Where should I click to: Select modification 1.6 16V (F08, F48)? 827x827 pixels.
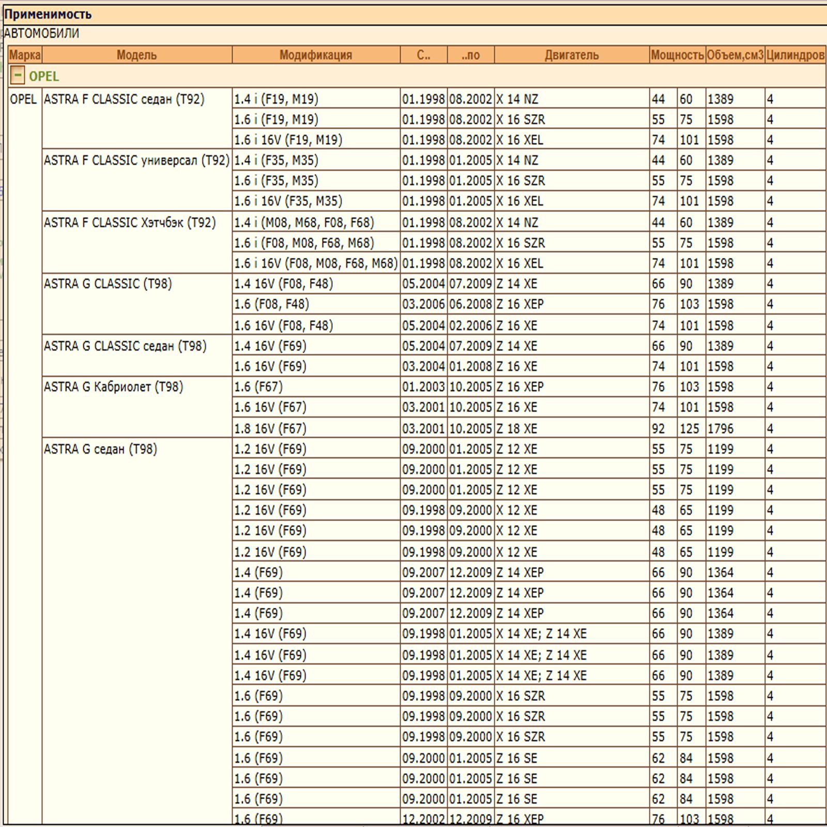[316, 325]
